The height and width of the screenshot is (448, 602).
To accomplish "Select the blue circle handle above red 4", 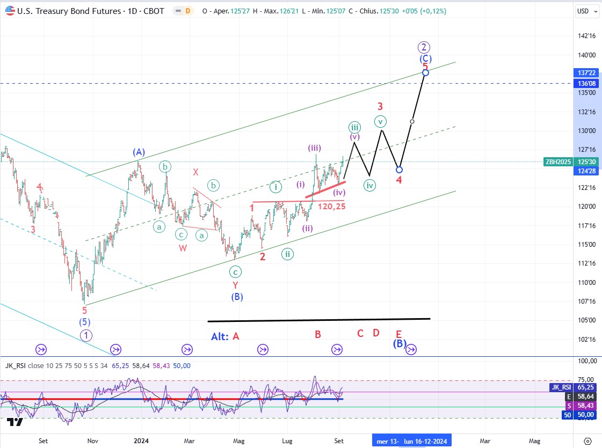I will point(400,170).
